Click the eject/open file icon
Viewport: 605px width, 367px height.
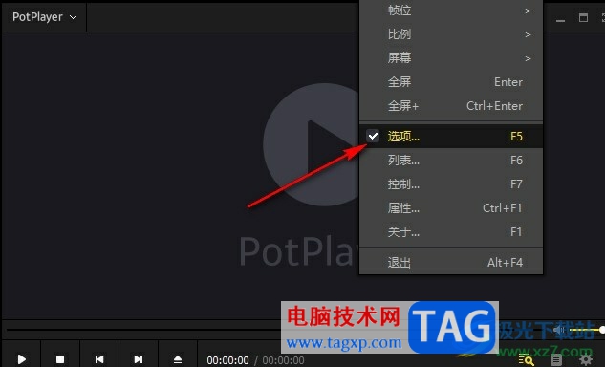178,359
